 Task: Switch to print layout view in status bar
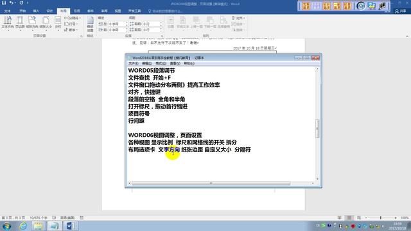click(x=349, y=218)
